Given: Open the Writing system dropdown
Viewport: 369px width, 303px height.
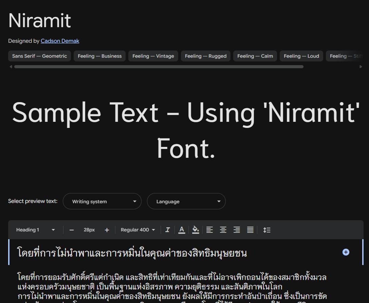Looking at the screenshot, I should (x=102, y=201).
